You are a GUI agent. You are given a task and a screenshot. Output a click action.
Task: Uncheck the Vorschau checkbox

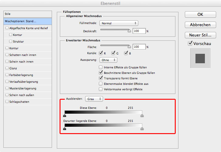tap(190, 43)
